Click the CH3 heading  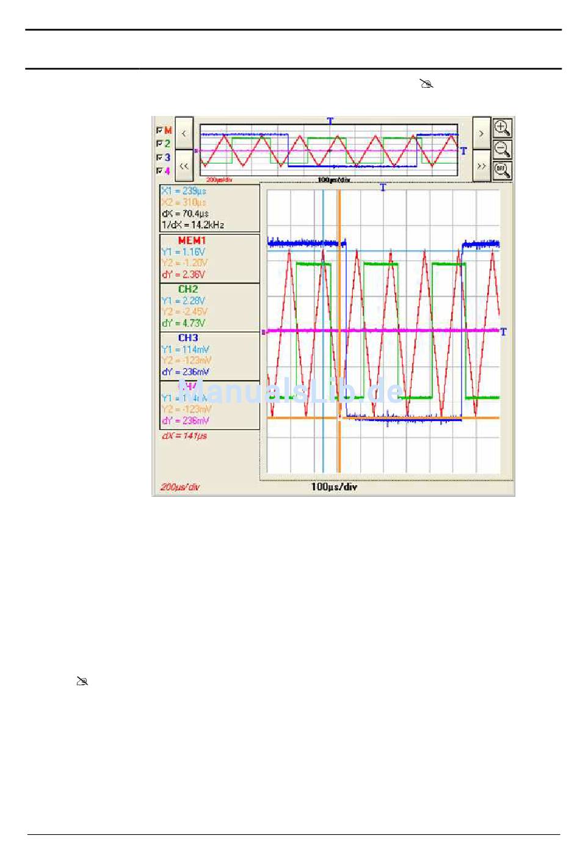tap(188, 337)
